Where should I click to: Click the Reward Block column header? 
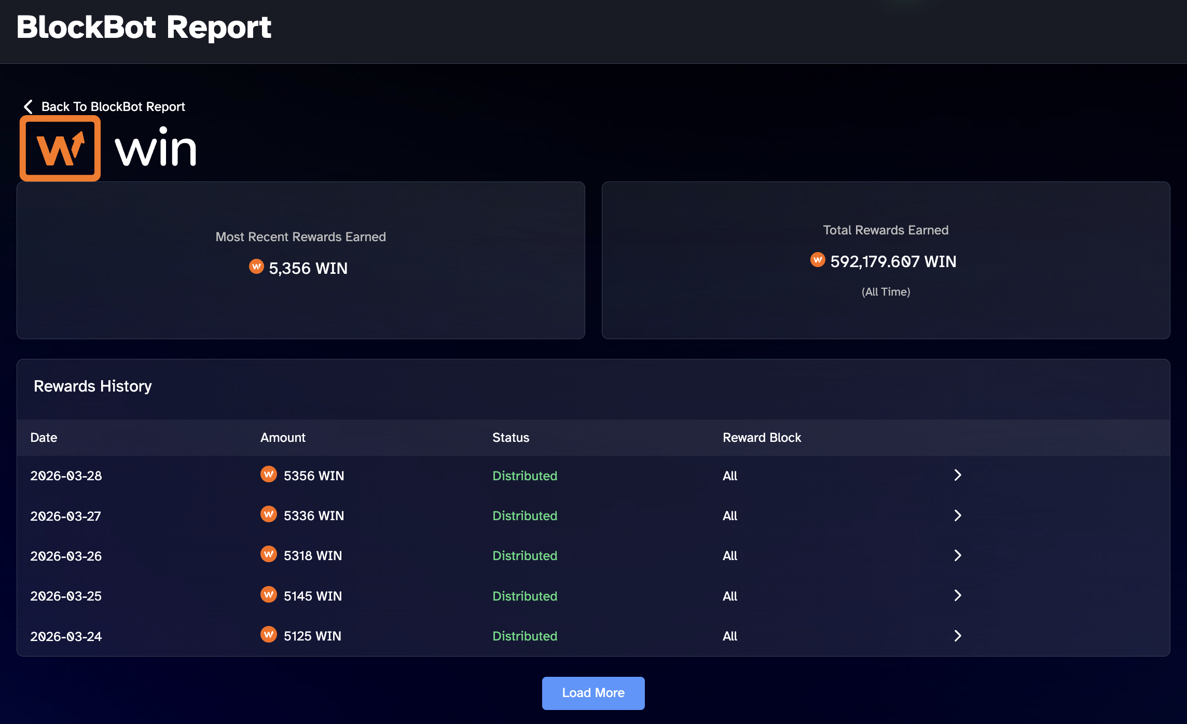point(762,438)
